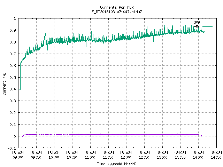Click the y-axis tick label '0.5'
This screenshot has height=167, width=223.
pos(13,77)
